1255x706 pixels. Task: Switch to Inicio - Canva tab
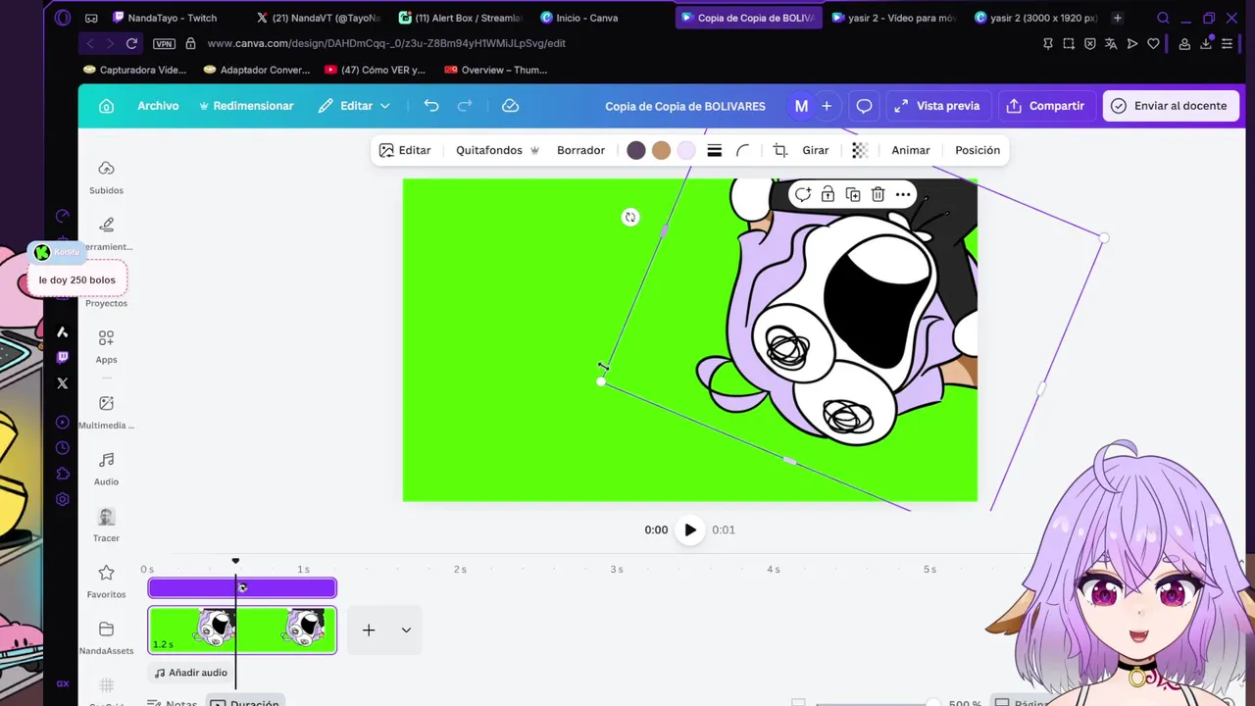pos(580,18)
